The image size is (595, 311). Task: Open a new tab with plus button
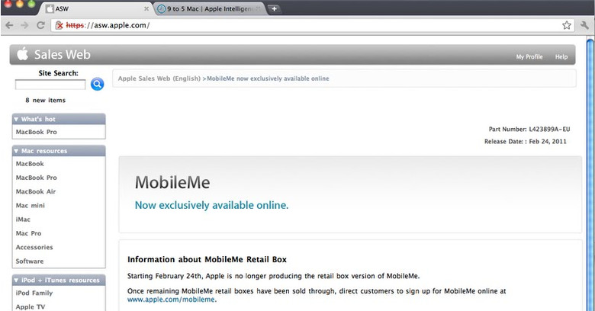click(x=274, y=8)
